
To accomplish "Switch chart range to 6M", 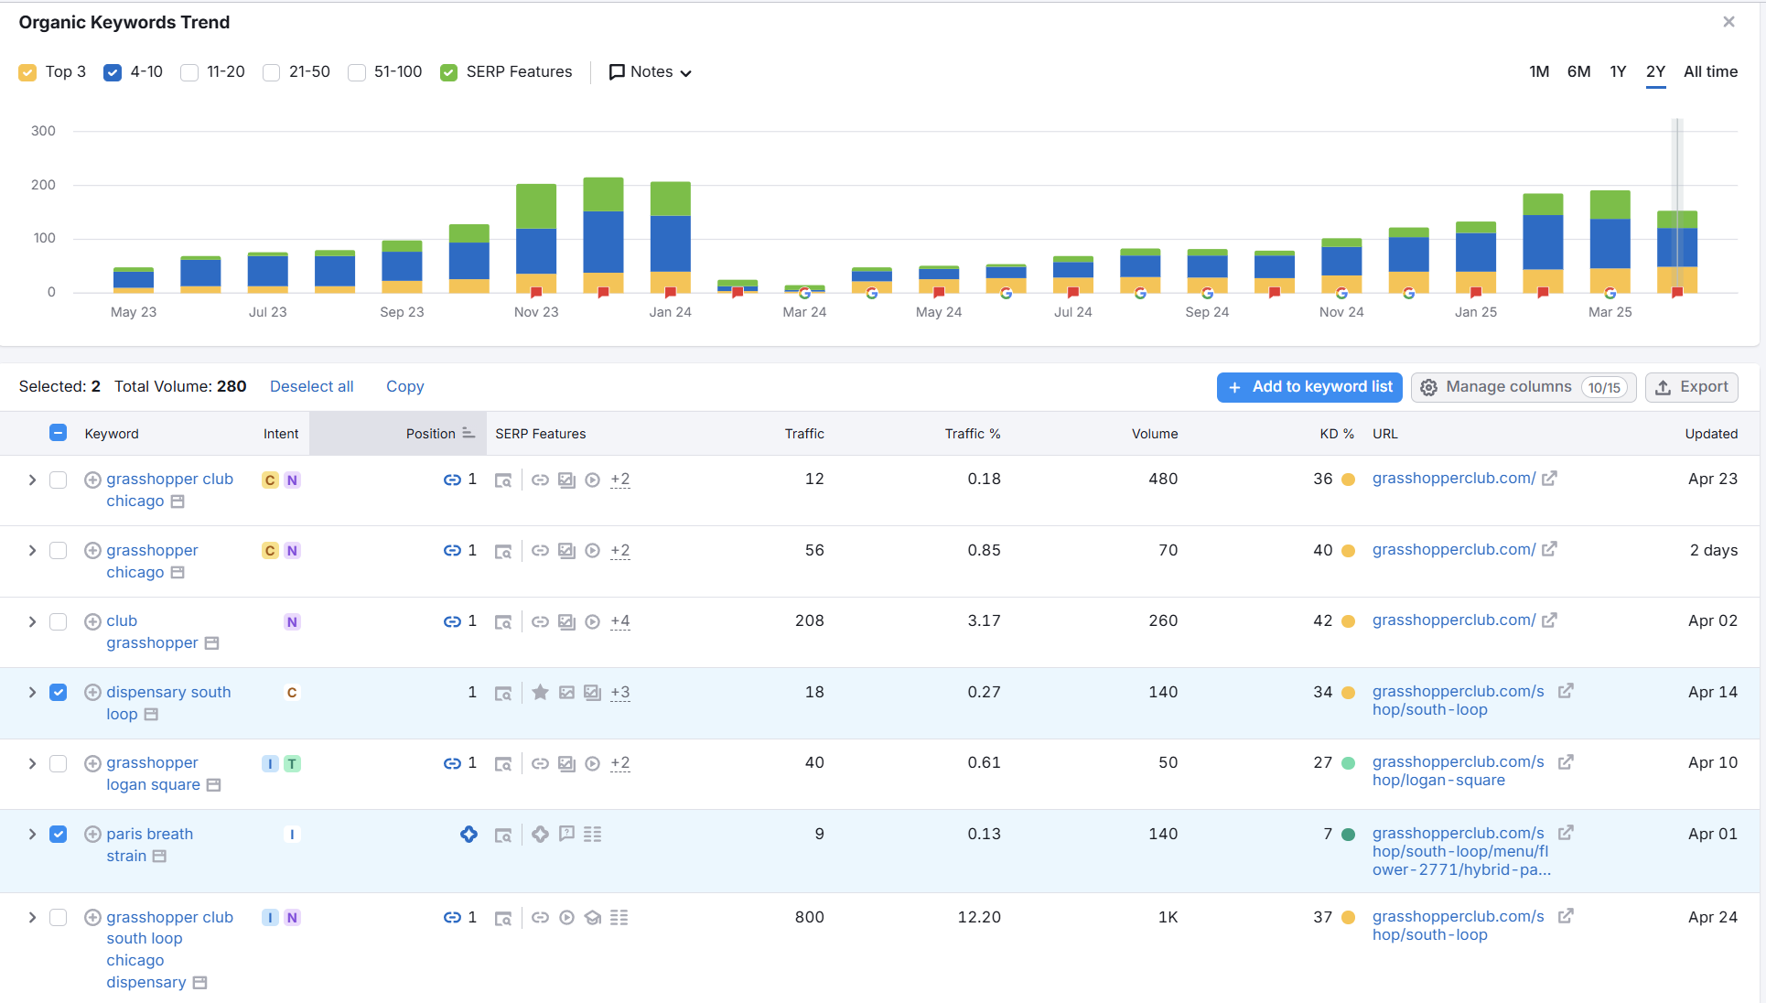I will click(1578, 71).
